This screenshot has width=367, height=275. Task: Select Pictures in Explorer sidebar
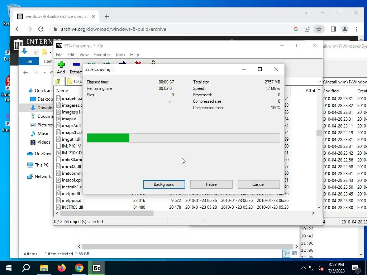tap(42, 125)
